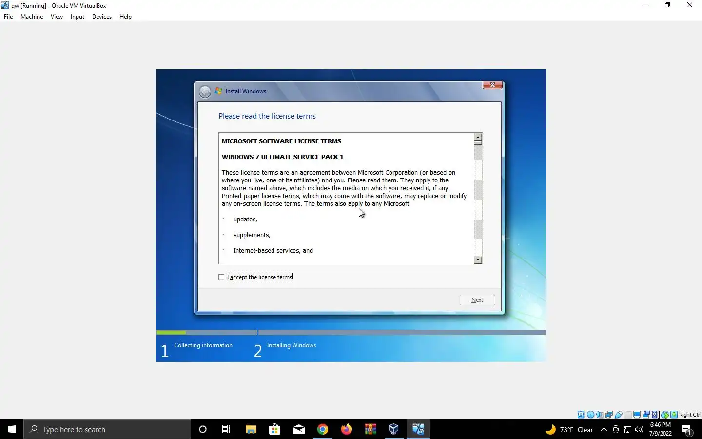This screenshot has width=702, height=439.
Task: Open the File menu in VirtualBox
Action: 8,16
